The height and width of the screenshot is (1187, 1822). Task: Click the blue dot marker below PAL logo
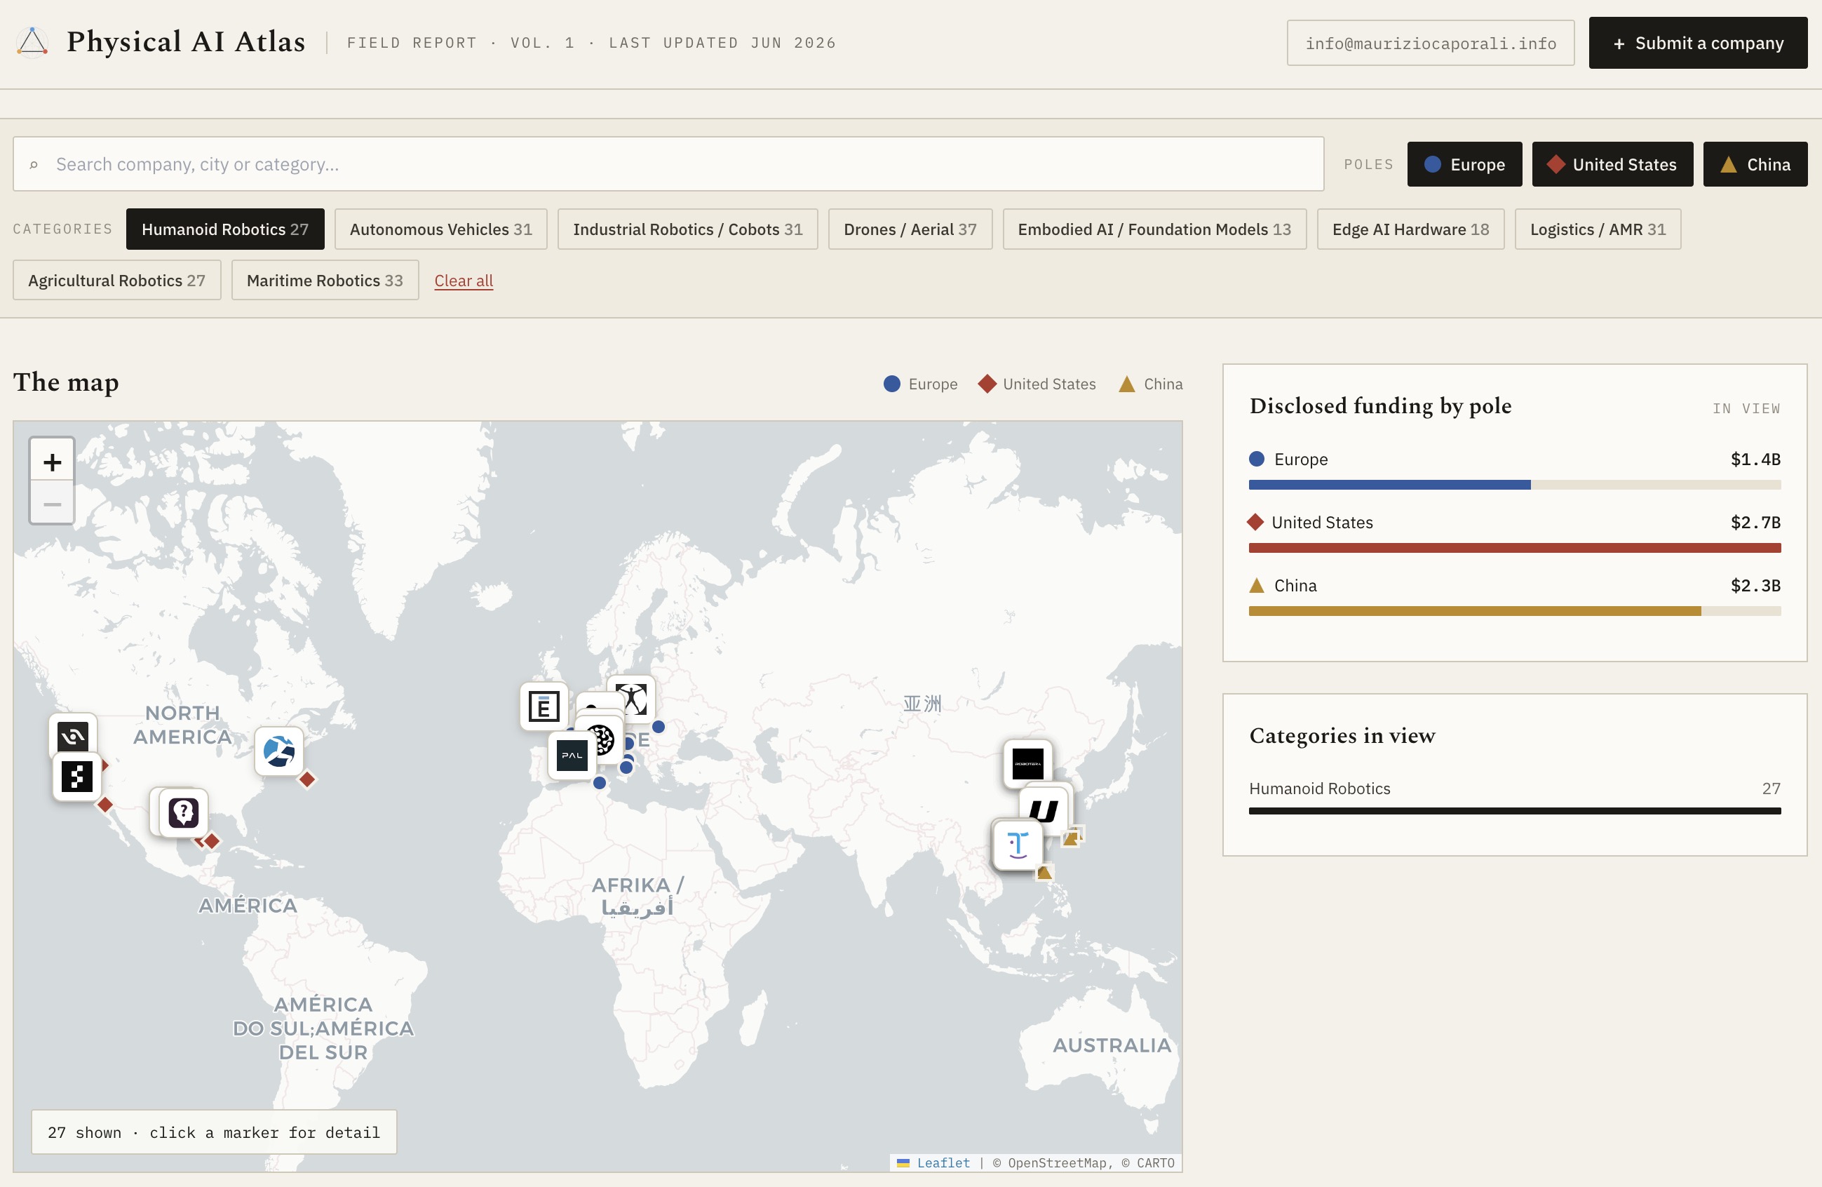point(600,783)
